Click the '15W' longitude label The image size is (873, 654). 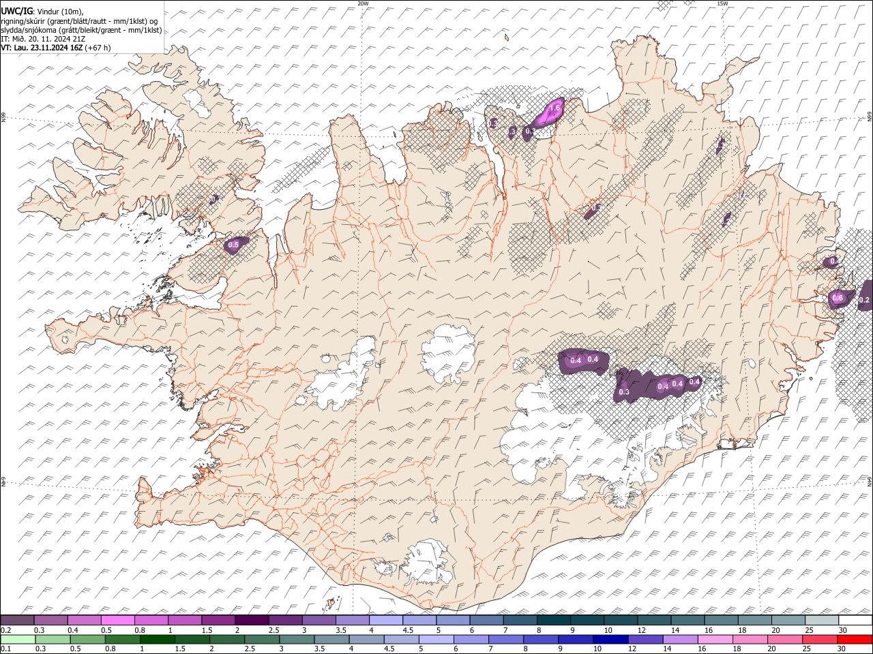pos(722,3)
